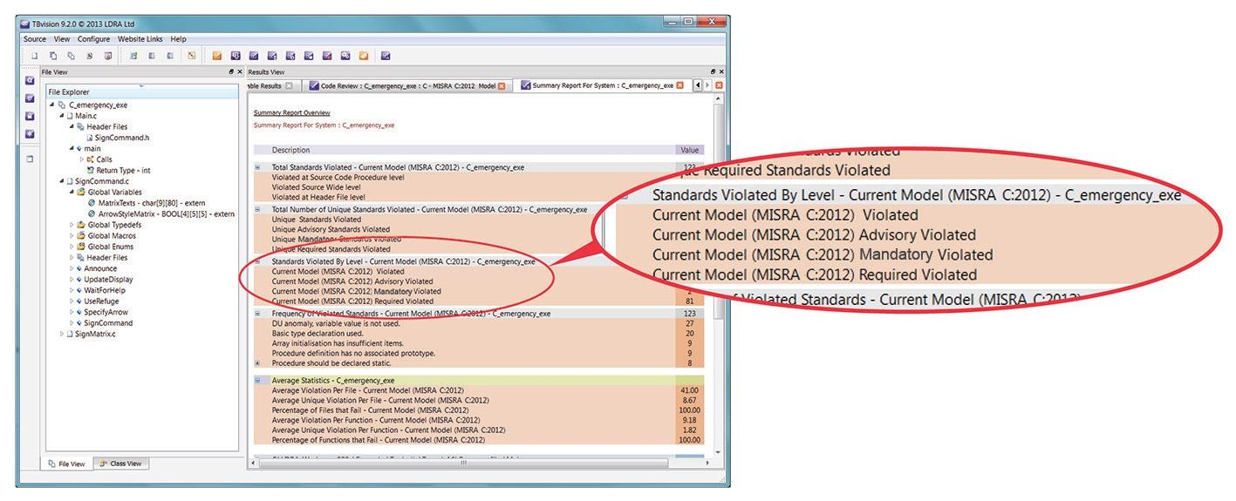Close the Code Review tab
The height and width of the screenshot is (501, 1236).
pos(502,85)
